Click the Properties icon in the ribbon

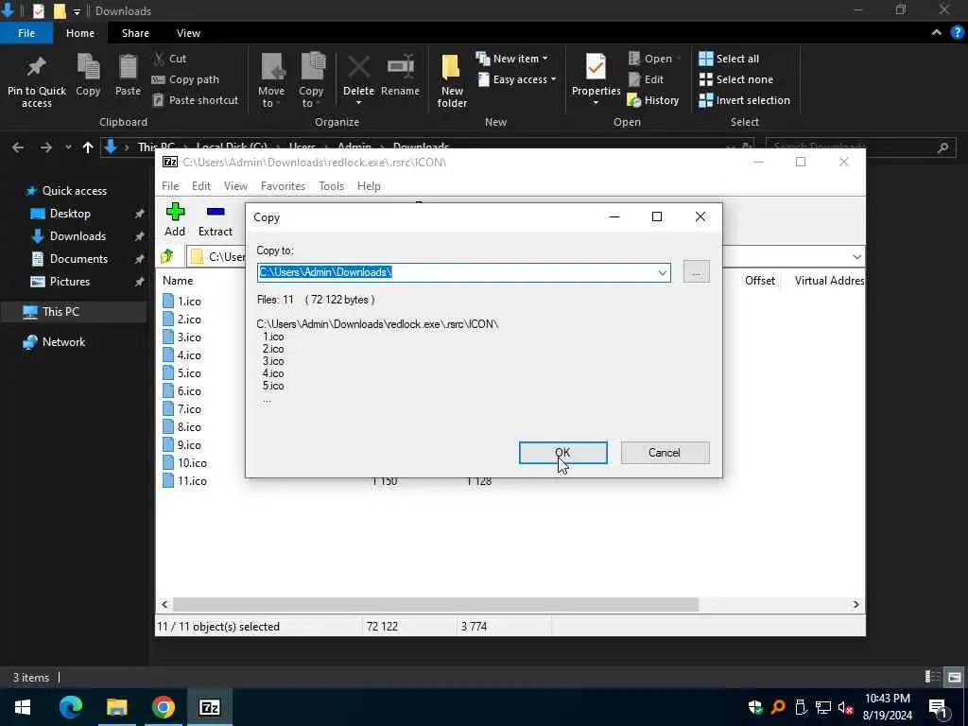pyautogui.click(x=596, y=67)
